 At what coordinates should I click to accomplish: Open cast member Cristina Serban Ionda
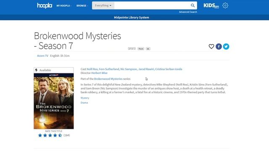click(169, 69)
